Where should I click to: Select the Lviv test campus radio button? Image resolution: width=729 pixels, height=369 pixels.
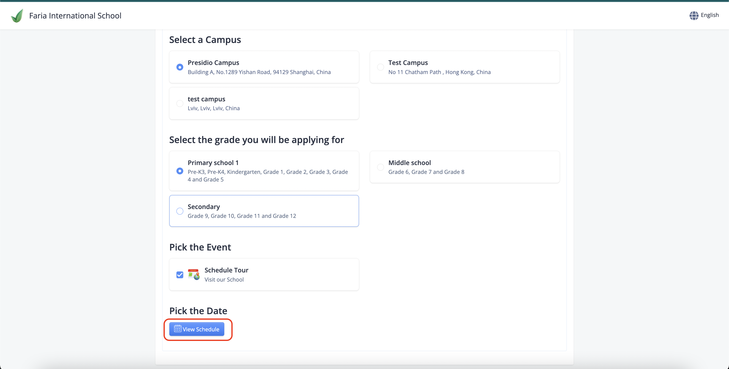(180, 103)
